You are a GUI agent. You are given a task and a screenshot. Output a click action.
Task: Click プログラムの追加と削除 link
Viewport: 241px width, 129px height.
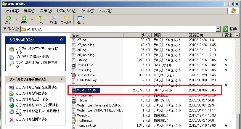[33, 57]
